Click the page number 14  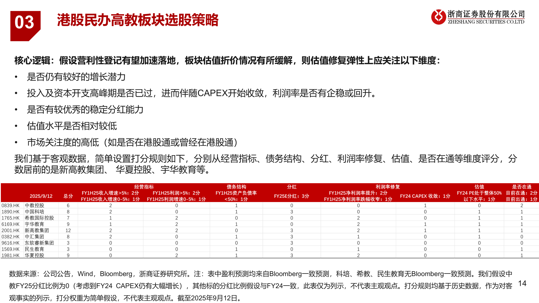click(522, 284)
